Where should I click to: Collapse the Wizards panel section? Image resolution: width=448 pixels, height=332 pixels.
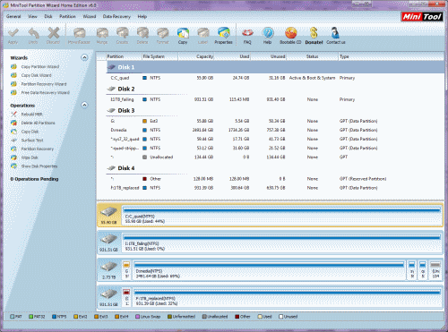(x=84, y=57)
